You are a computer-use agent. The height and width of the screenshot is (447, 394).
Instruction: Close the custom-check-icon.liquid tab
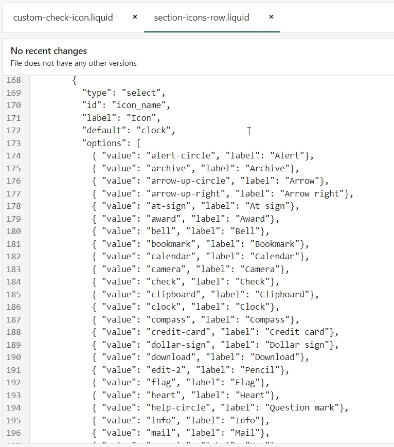135,17
